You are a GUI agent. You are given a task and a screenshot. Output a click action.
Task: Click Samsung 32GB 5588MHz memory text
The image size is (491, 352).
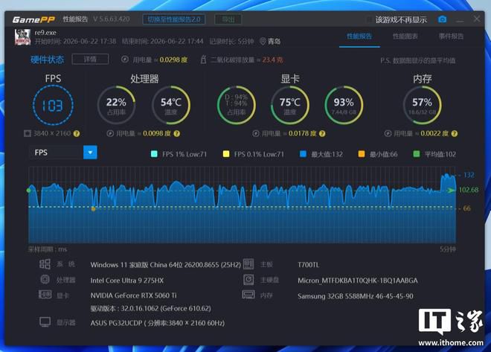(356, 296)
